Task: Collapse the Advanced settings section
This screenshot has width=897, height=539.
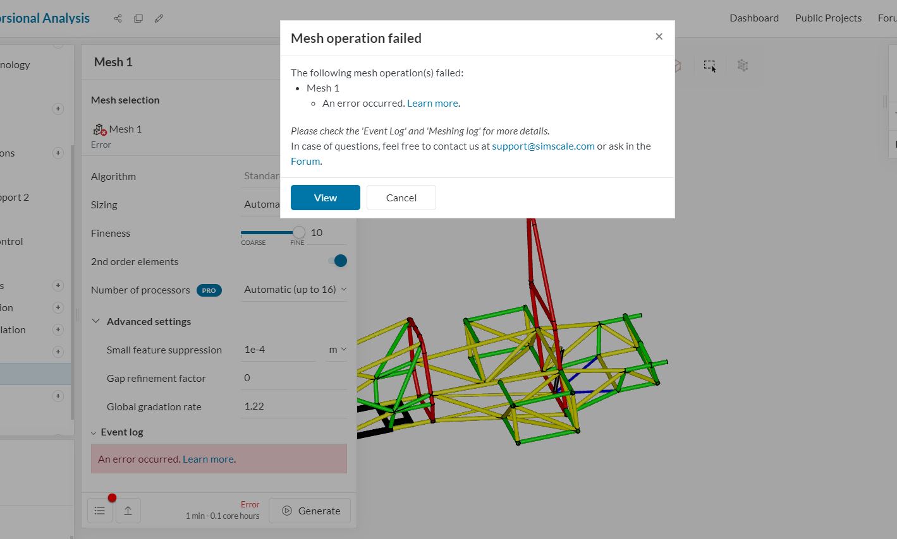Action: click(96, 321)
